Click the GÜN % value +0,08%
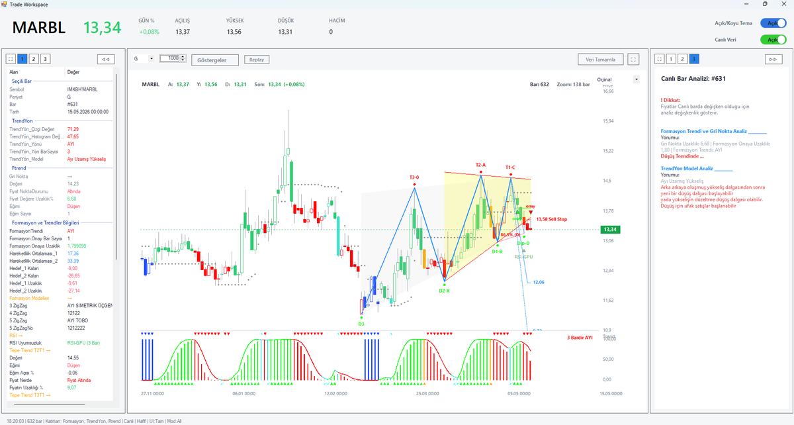The height and width of the screenshot is (425, 794). (x=149, y=32)
